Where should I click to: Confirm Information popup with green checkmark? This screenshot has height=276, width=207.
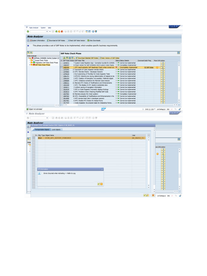coord(99,184)
